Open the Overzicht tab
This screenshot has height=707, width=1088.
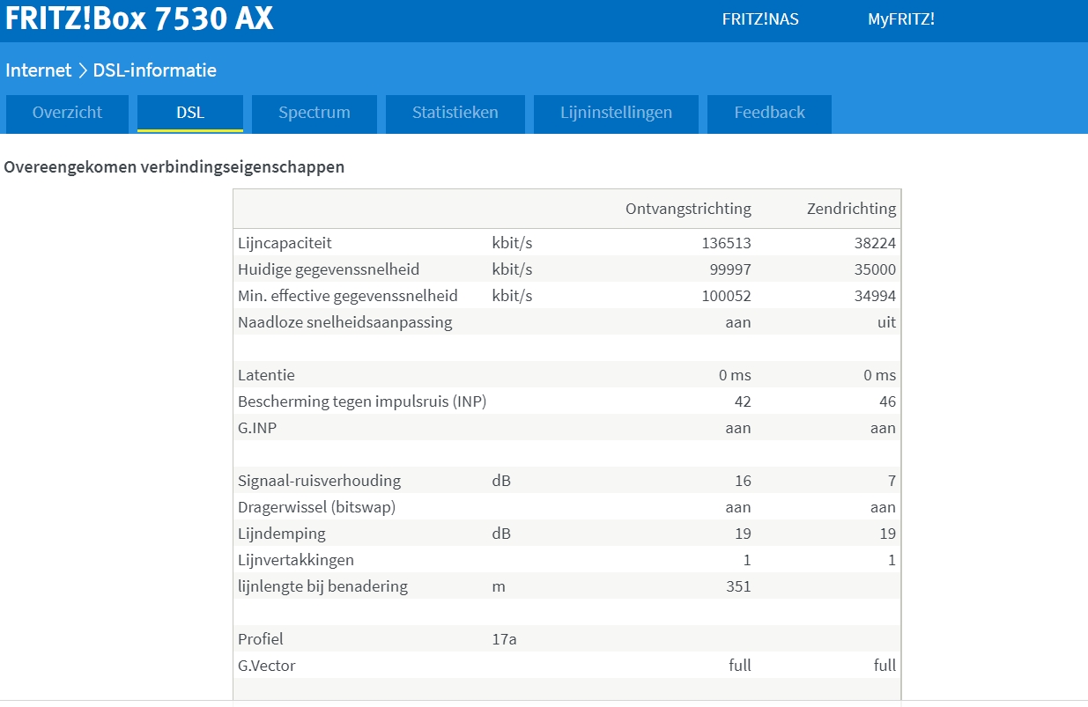coord(67,113)
